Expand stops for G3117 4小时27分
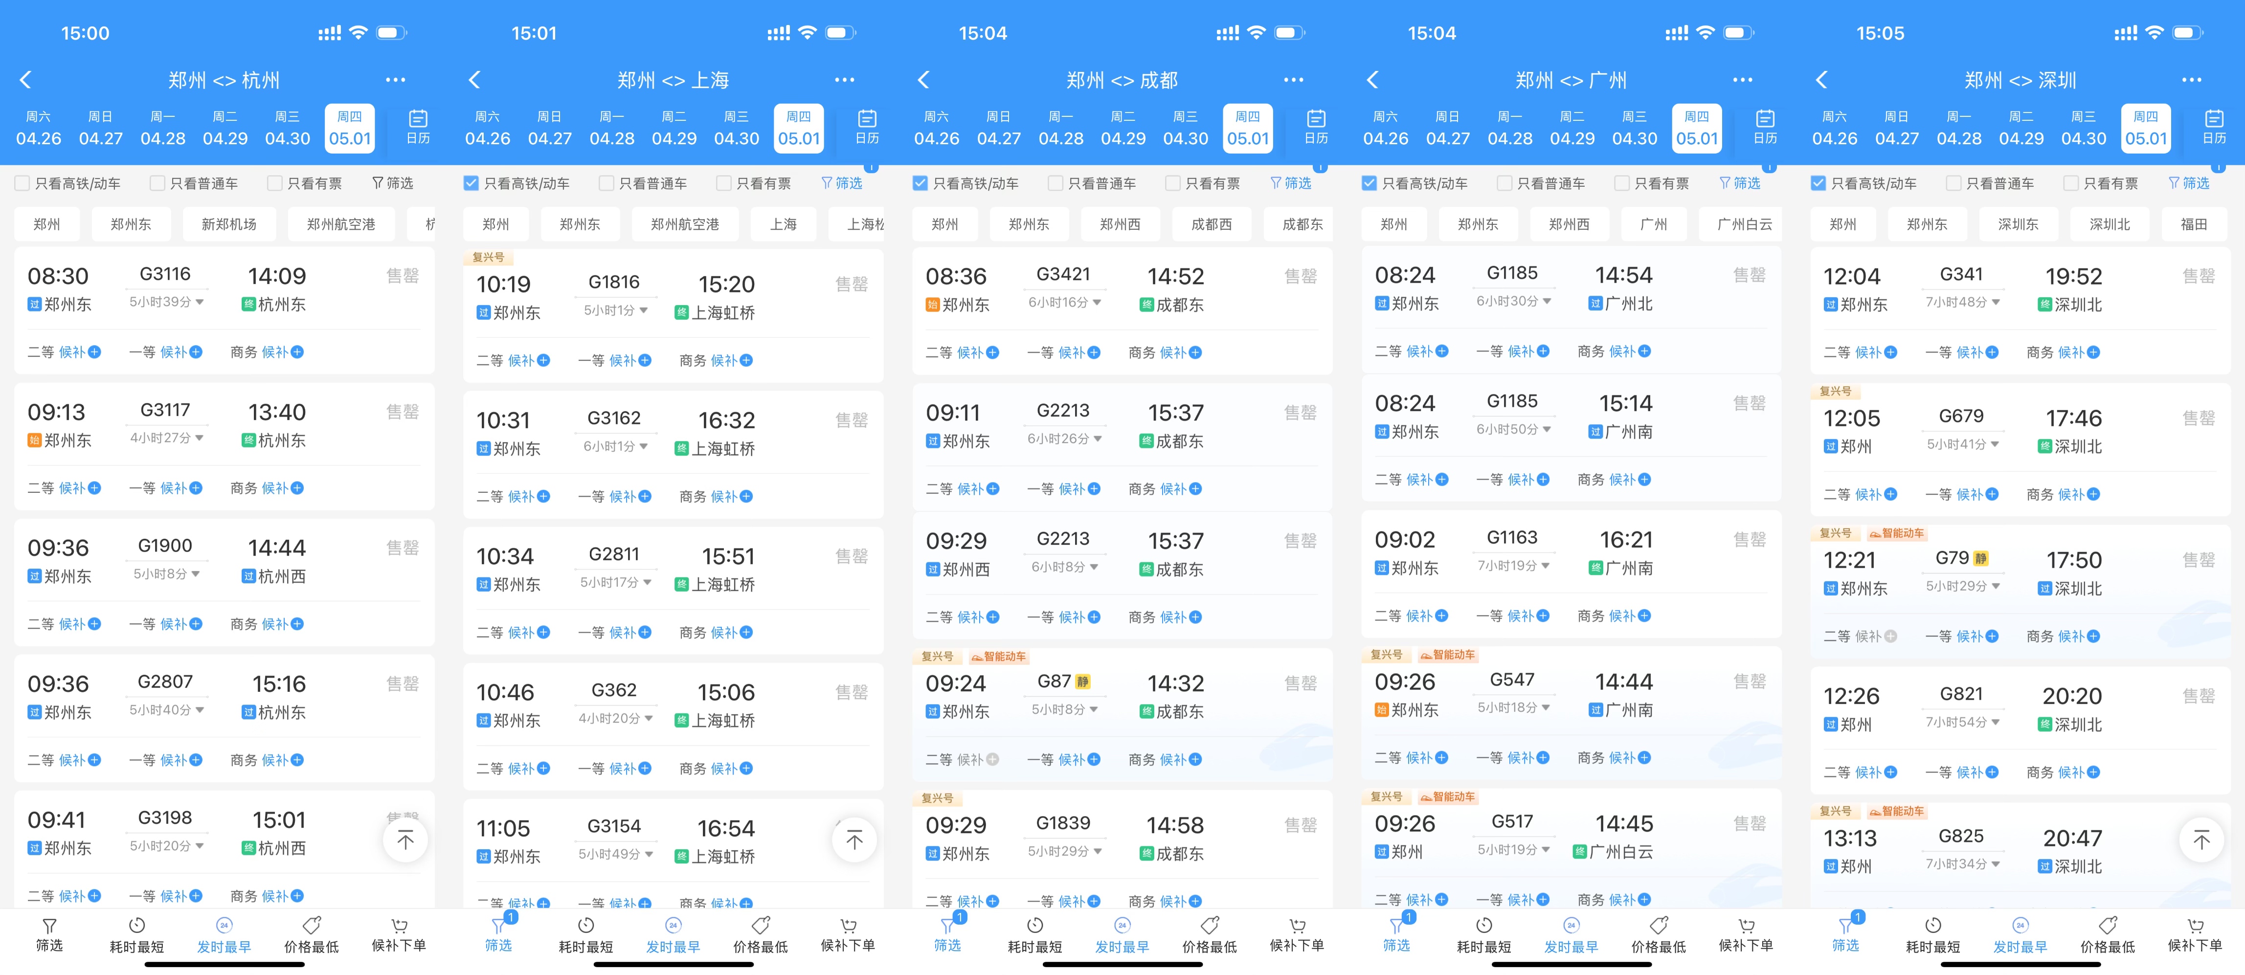This screenshot has width=2245, height=975. click(x=166, y=438)
